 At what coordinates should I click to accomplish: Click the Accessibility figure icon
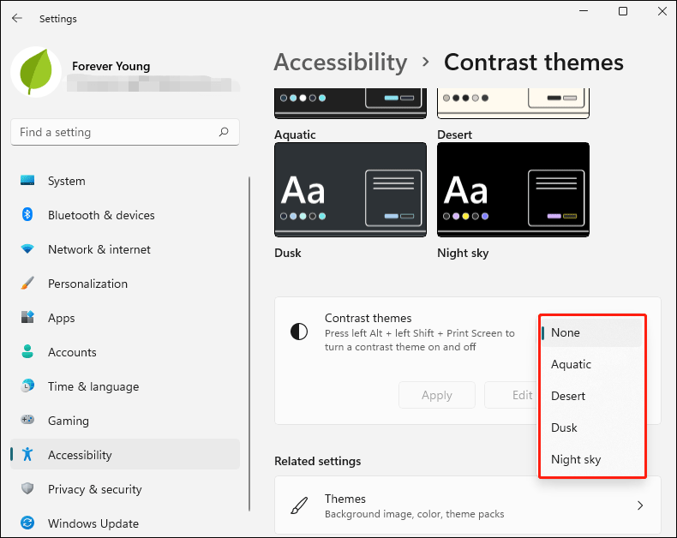coord(27,454)
